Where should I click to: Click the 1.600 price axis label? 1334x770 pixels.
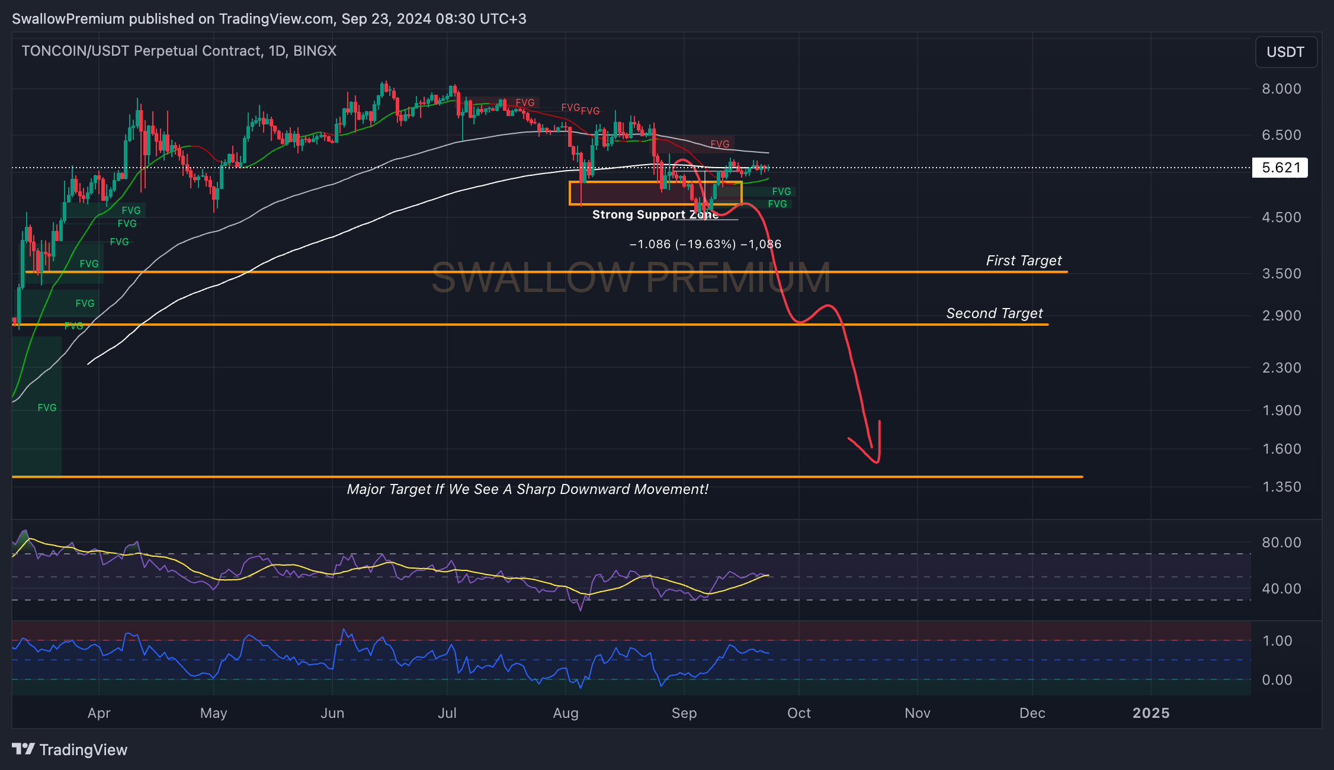(1281, 449)
